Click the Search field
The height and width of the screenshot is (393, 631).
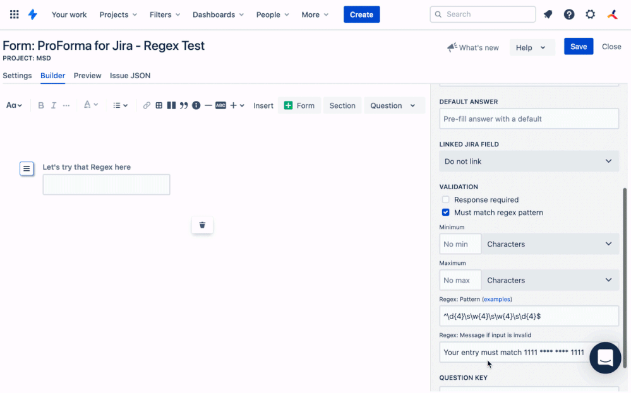tap(483, 15)
